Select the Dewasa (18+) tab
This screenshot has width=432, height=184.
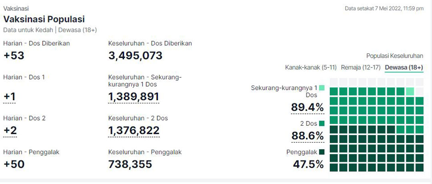[404, 67]
